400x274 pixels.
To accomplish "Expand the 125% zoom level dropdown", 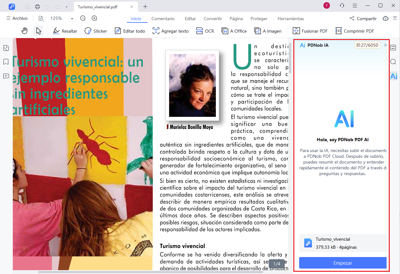I will click(x=72, y=19).
